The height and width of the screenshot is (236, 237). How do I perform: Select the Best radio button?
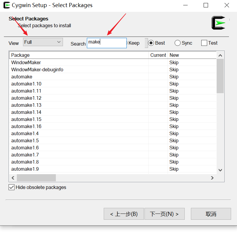(x=151, y=43)
